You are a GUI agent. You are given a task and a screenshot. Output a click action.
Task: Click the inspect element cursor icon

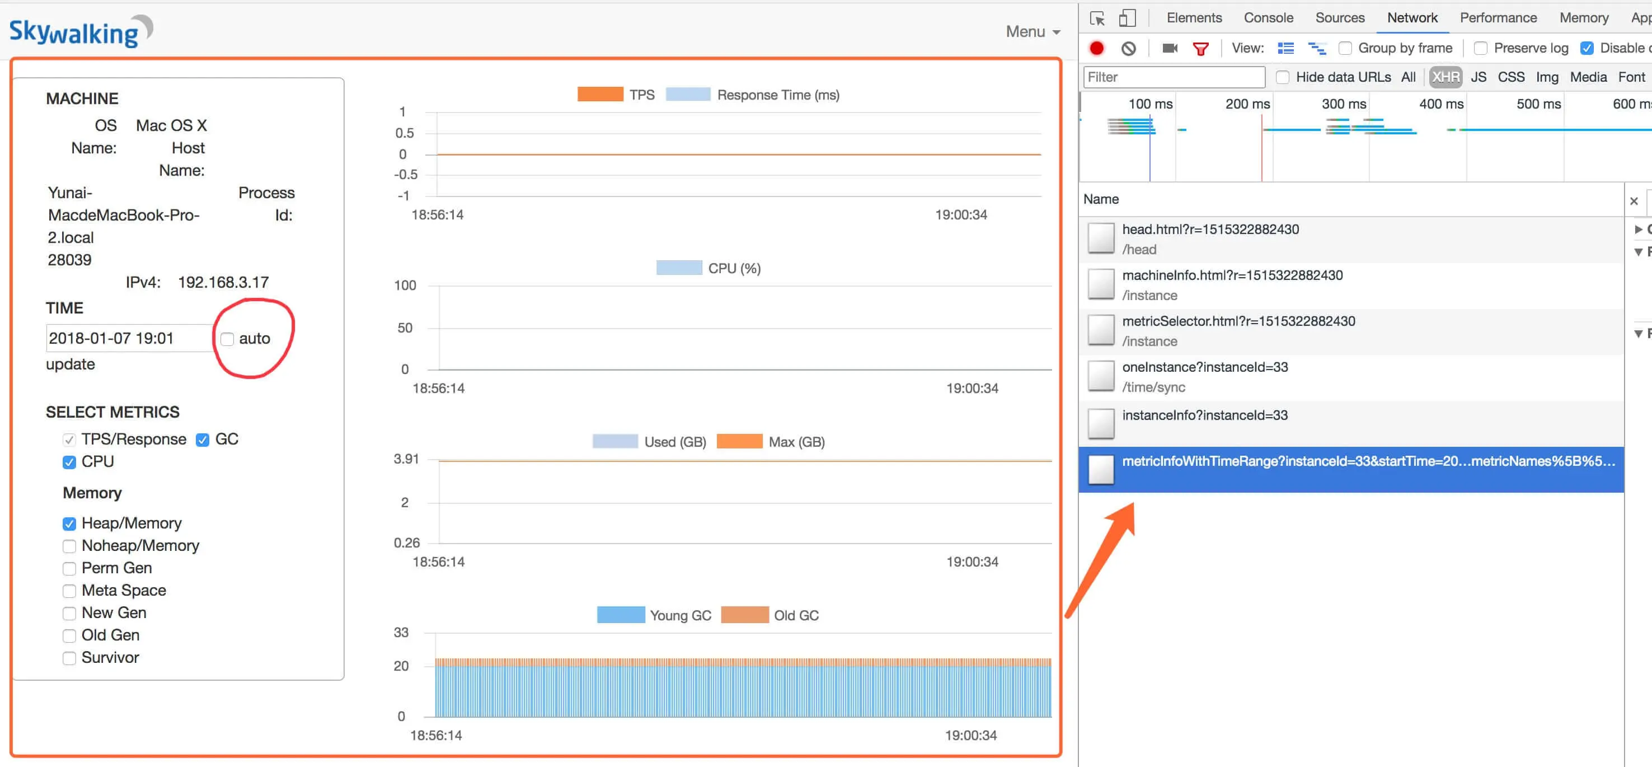pyautogui.click(x=1097, y=18)
